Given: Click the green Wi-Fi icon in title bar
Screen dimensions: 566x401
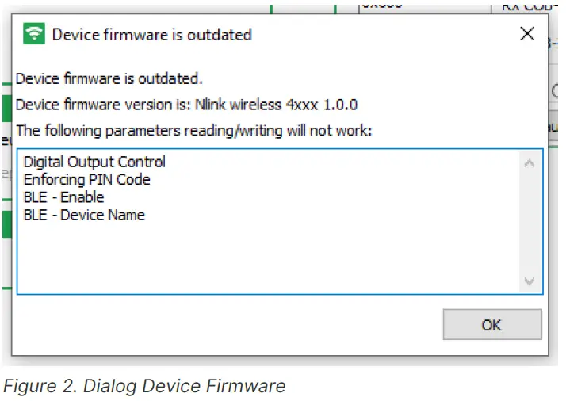Looking at the screenshot, I should pos(34,34).
